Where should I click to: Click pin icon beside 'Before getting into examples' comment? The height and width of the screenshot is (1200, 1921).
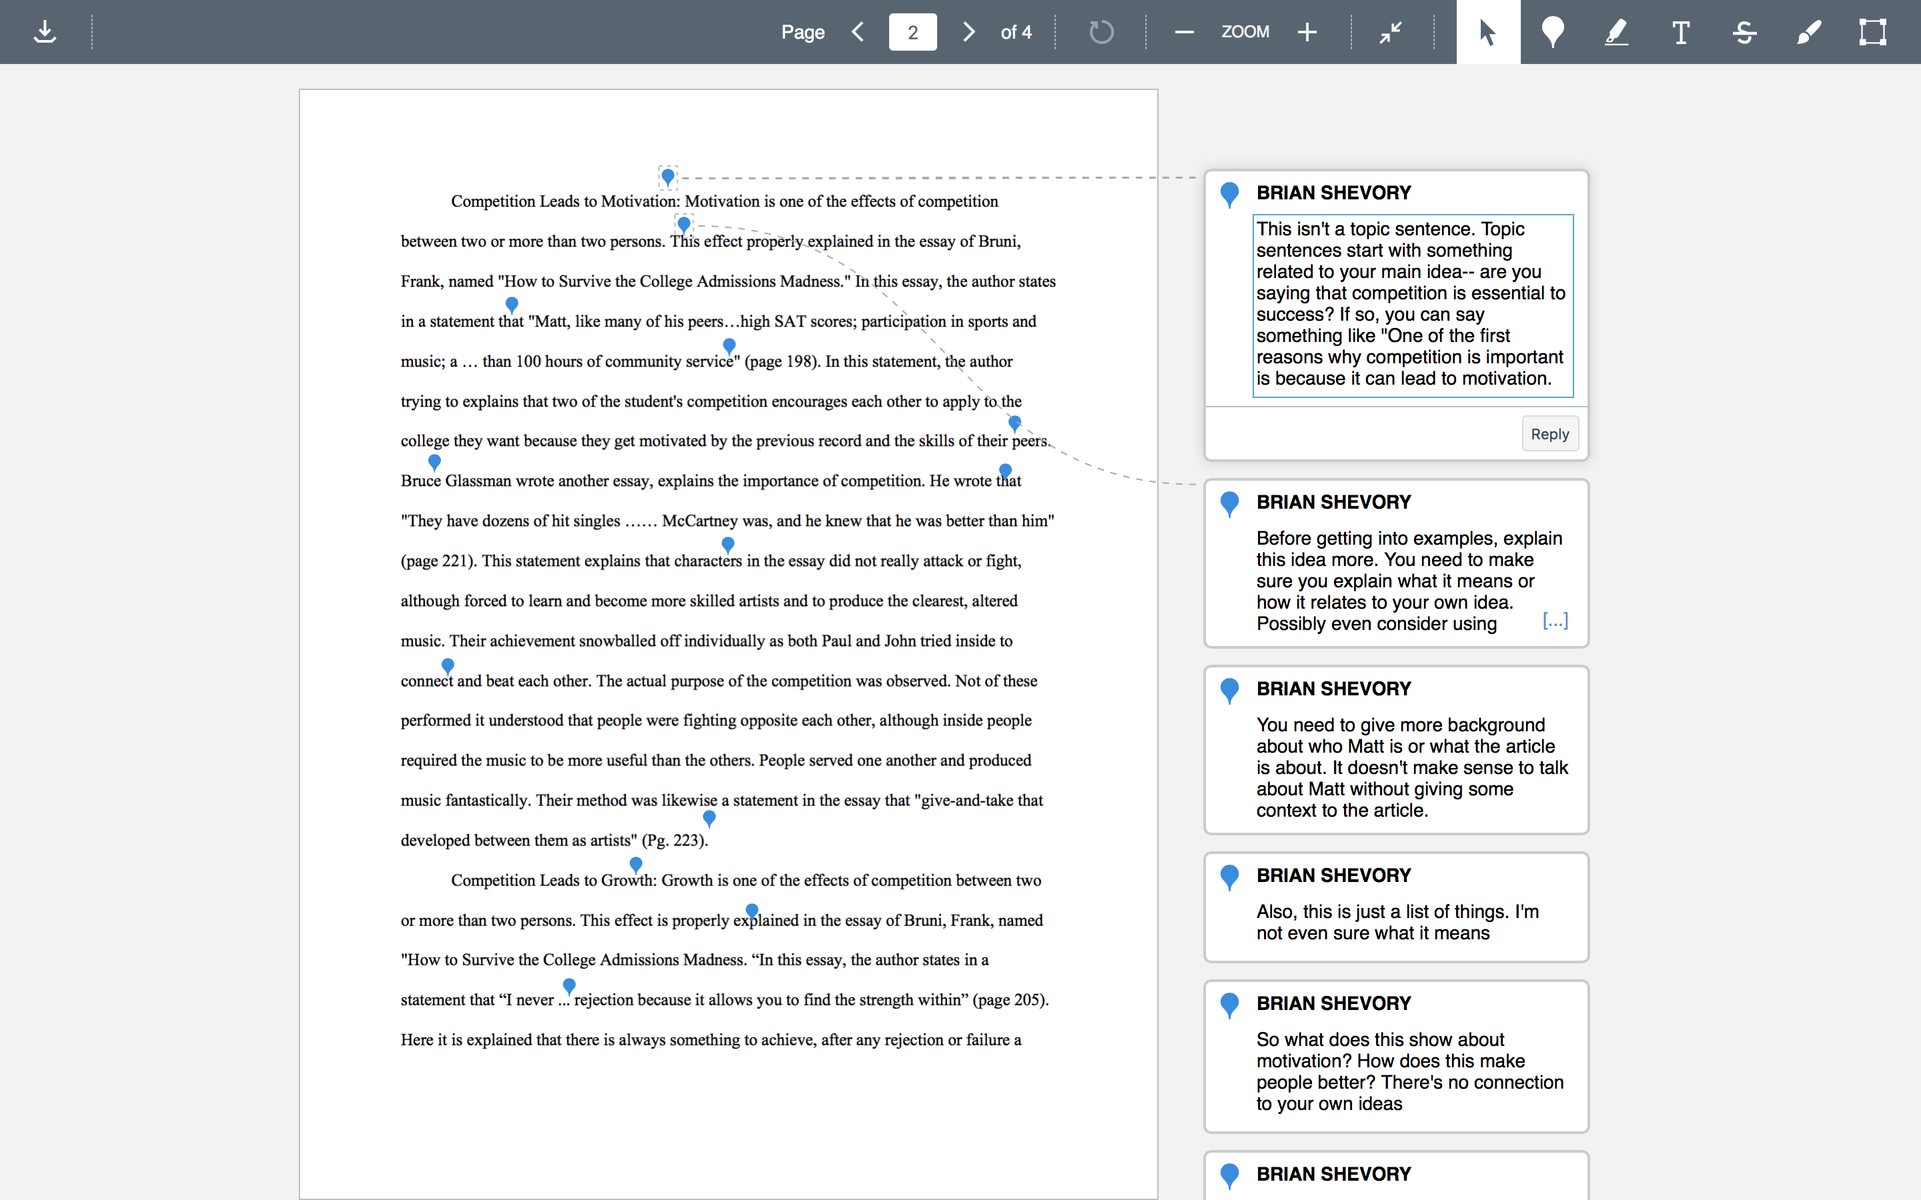coord(1229,504)
